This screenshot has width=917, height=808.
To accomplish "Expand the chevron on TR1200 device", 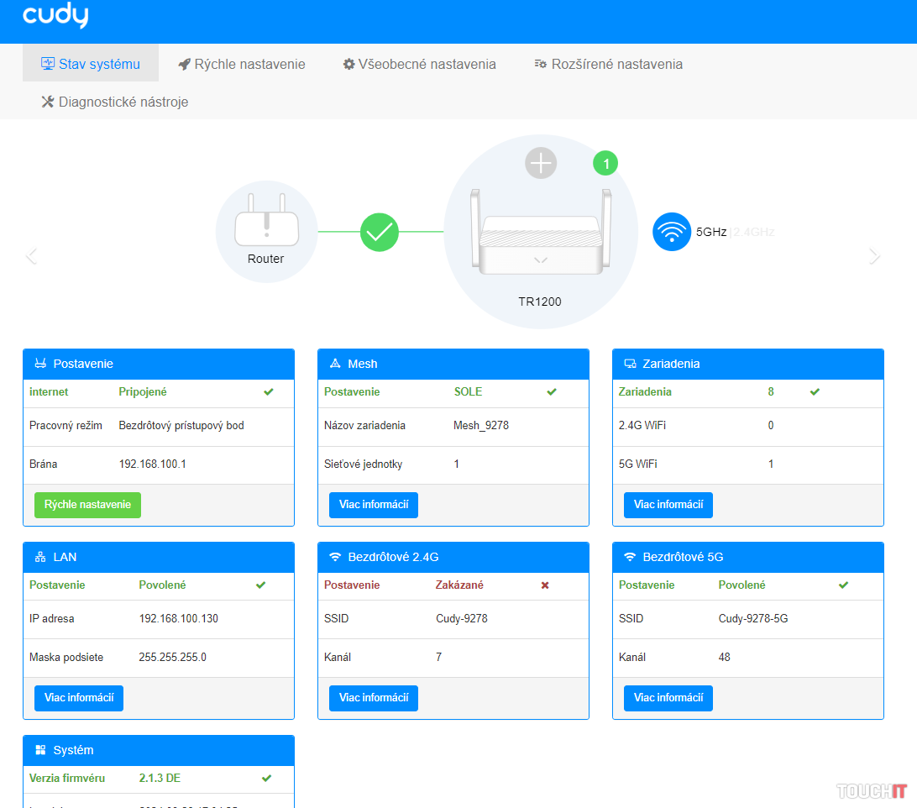I will click(x=541, y=260).
